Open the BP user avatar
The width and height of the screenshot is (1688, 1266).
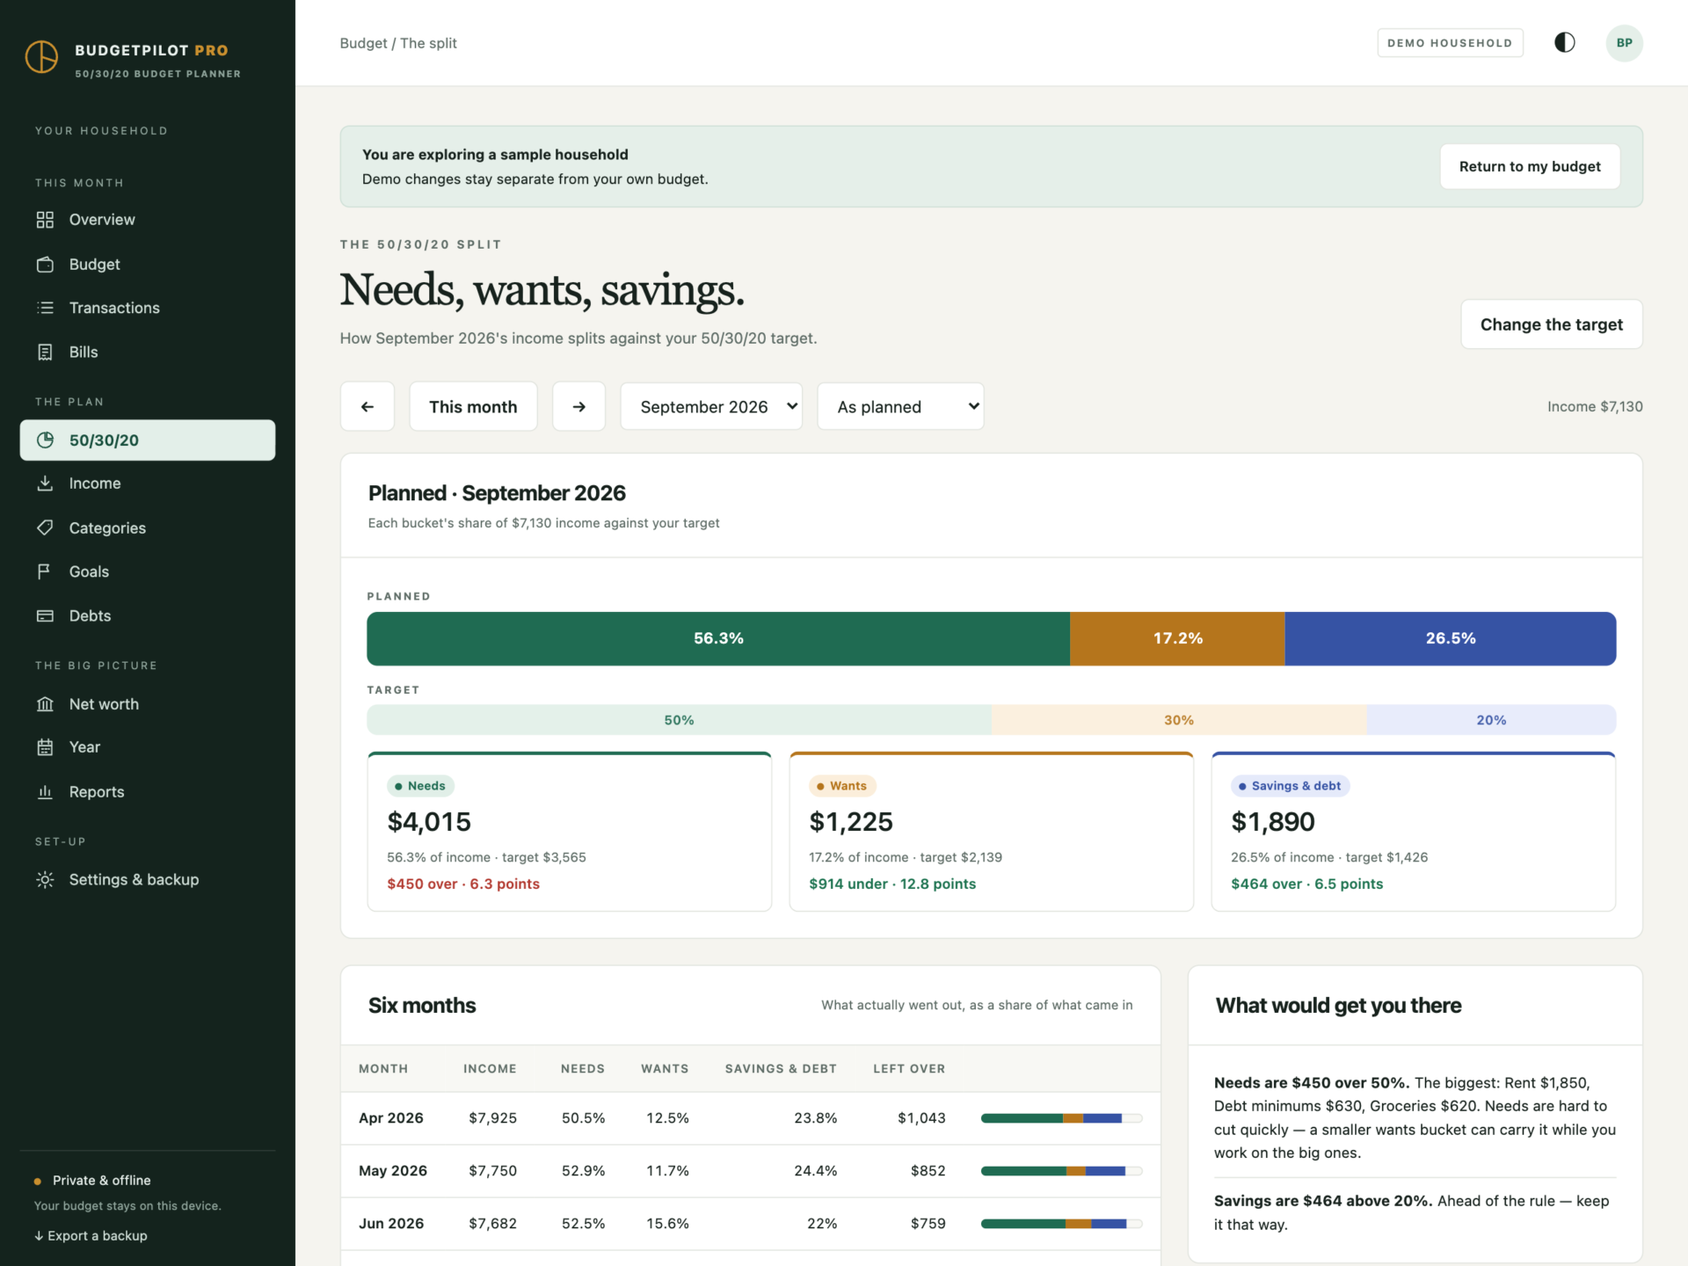click(x=1624, y=43)
